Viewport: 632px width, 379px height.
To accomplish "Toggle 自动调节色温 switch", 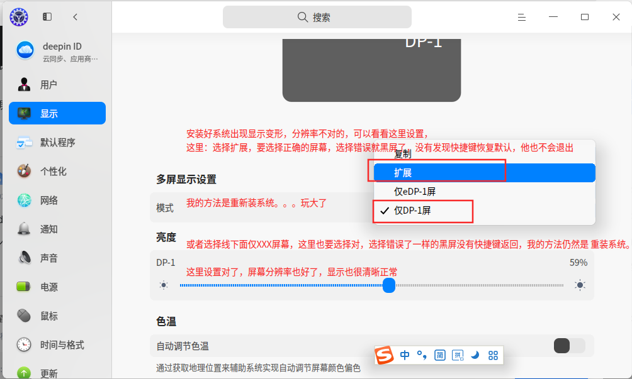I will click(569, 346).
